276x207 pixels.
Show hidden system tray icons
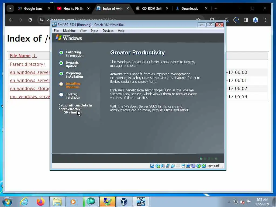click(229, 202)
